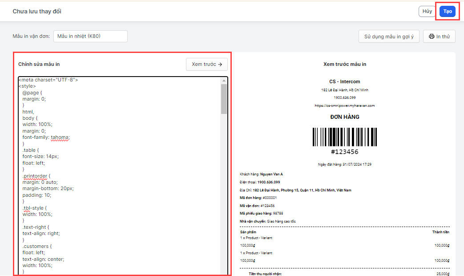The height and width of the screenshot is (276, 464).
Task: Click the .tbl-style selector line
Action: (34, 208)
